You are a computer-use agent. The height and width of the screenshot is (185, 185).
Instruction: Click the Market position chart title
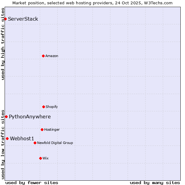point(92,3)
